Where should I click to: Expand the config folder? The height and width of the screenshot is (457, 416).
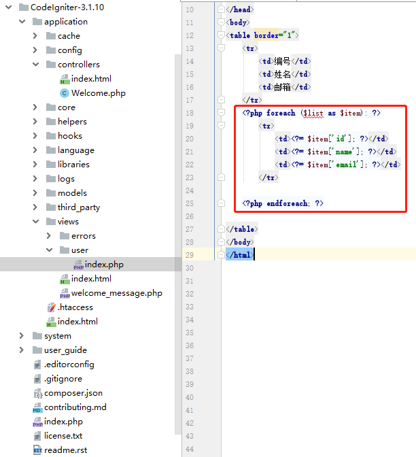[x=35, y=50]
